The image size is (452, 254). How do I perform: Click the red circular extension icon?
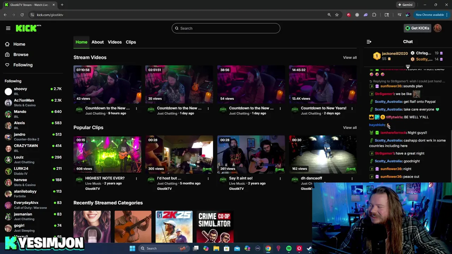tap(349, 15)
